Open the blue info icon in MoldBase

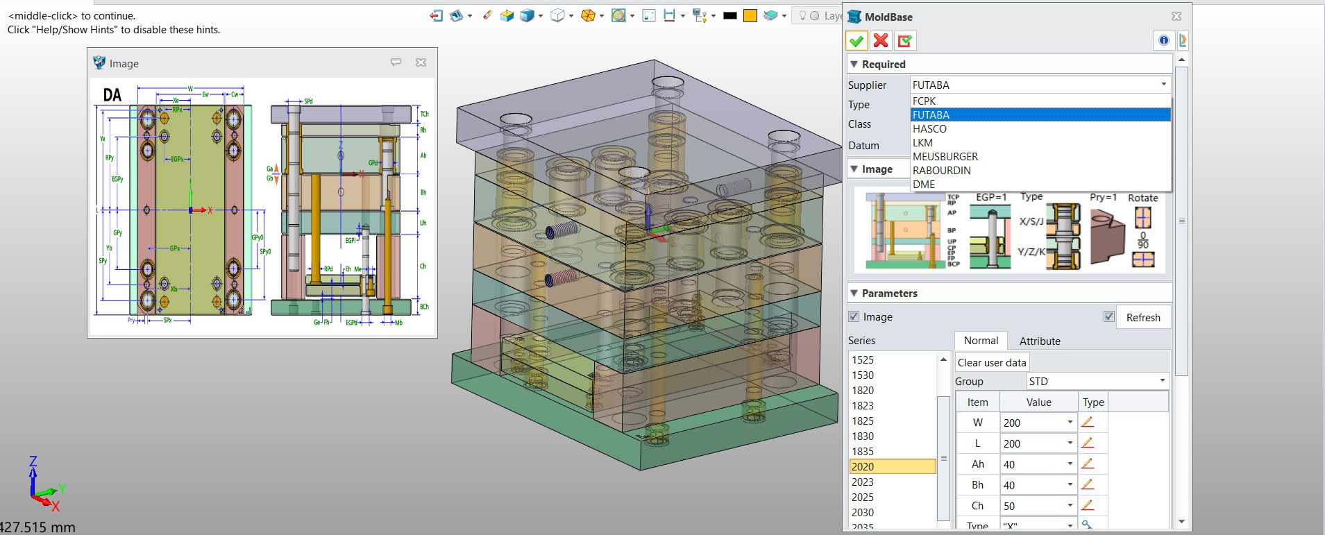1163,41
